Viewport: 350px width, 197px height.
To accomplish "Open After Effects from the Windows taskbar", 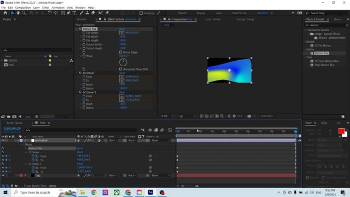I will [x=150, y=192].
